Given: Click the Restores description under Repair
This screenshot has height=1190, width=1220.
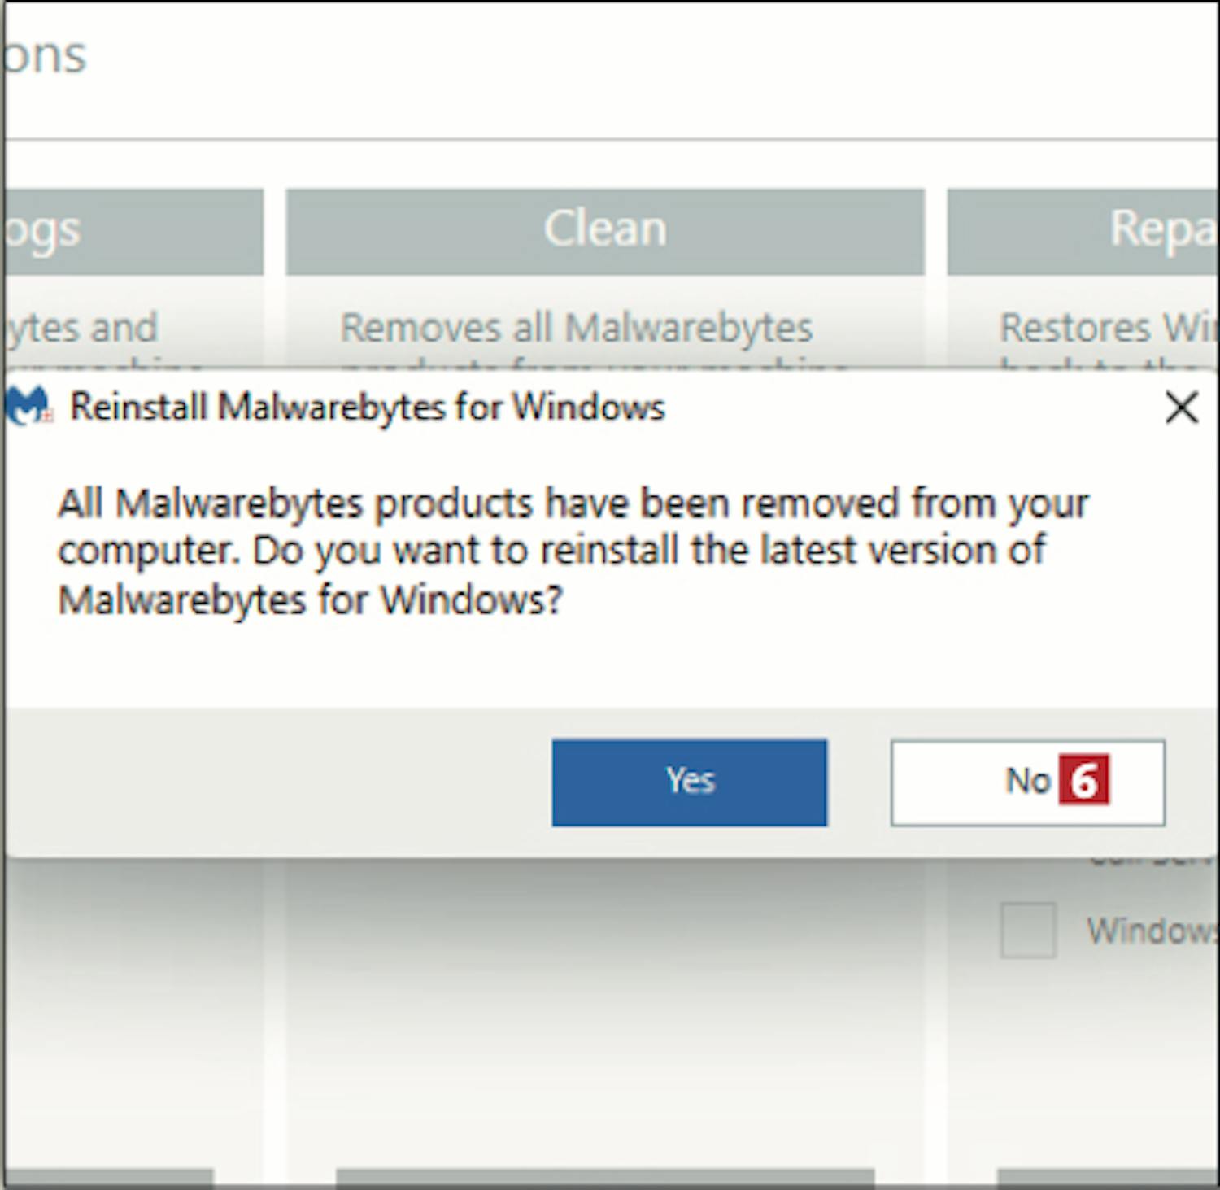Looking at the screenshot, I should pos(1108,329).
